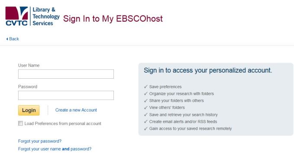Viewport: 294px width, 157px height.
Task: Enable Load Preferences from personal account checkbox
Action: [20, 123]
